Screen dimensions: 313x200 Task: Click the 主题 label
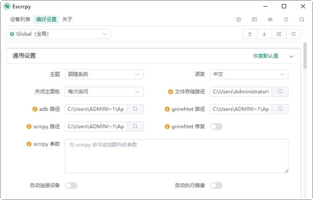(x=55, y=74)
